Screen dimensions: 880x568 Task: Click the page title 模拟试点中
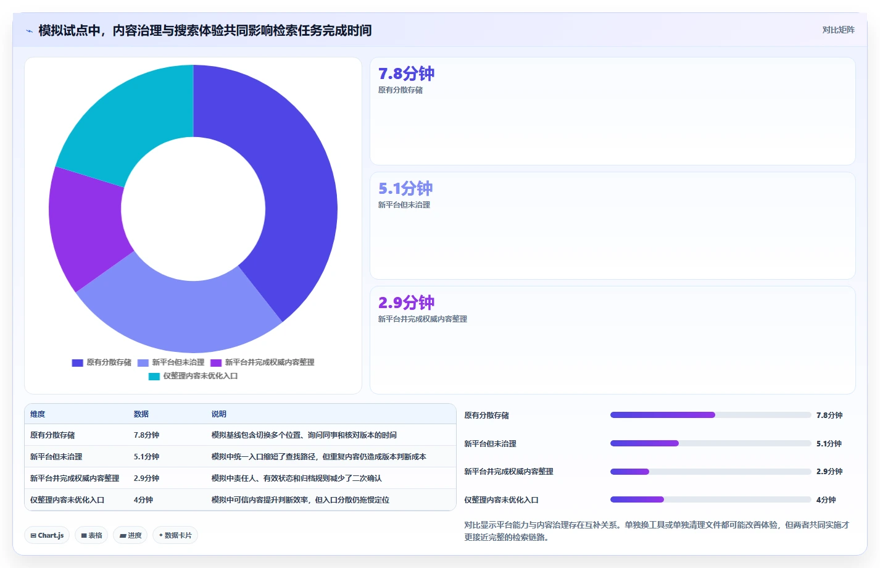205,30
